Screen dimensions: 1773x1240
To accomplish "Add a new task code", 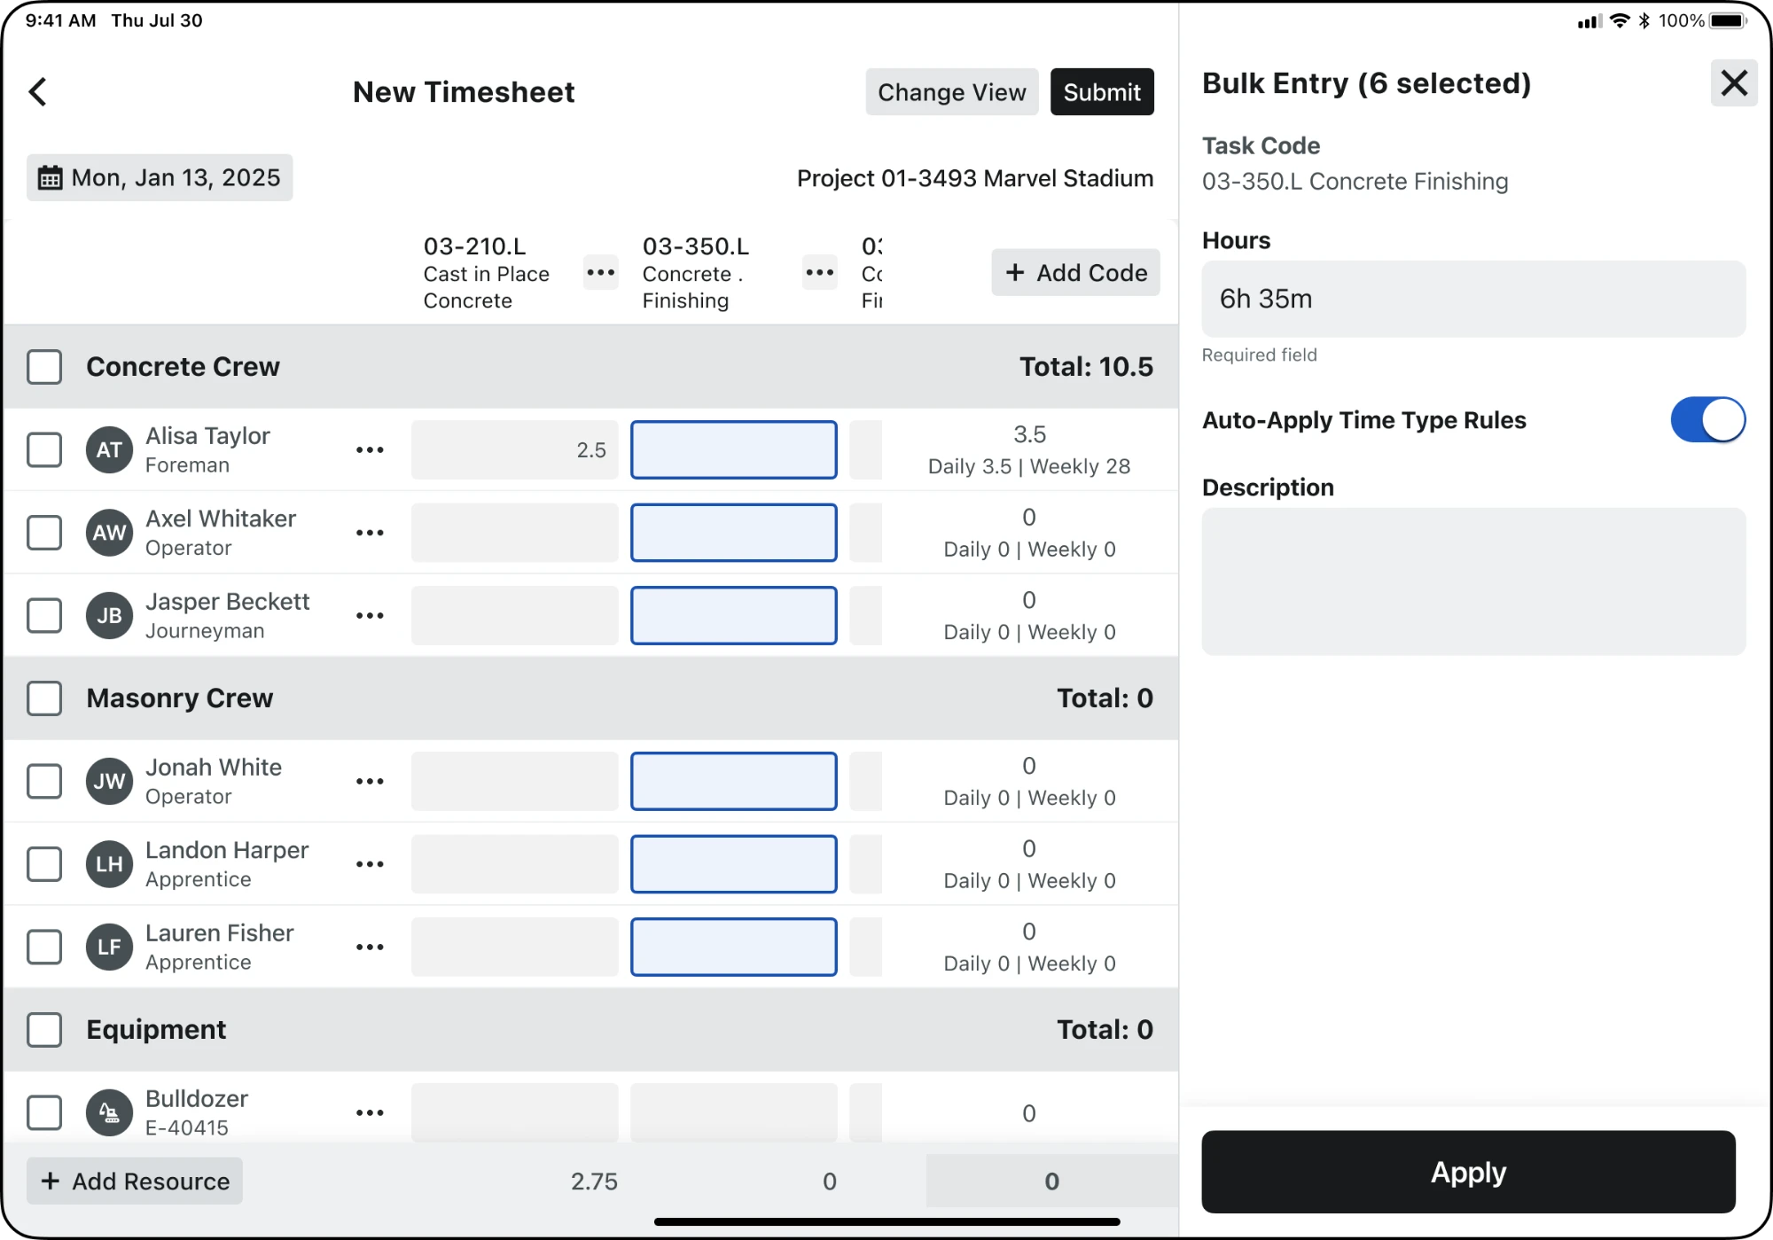I will tap(1075, 272).
